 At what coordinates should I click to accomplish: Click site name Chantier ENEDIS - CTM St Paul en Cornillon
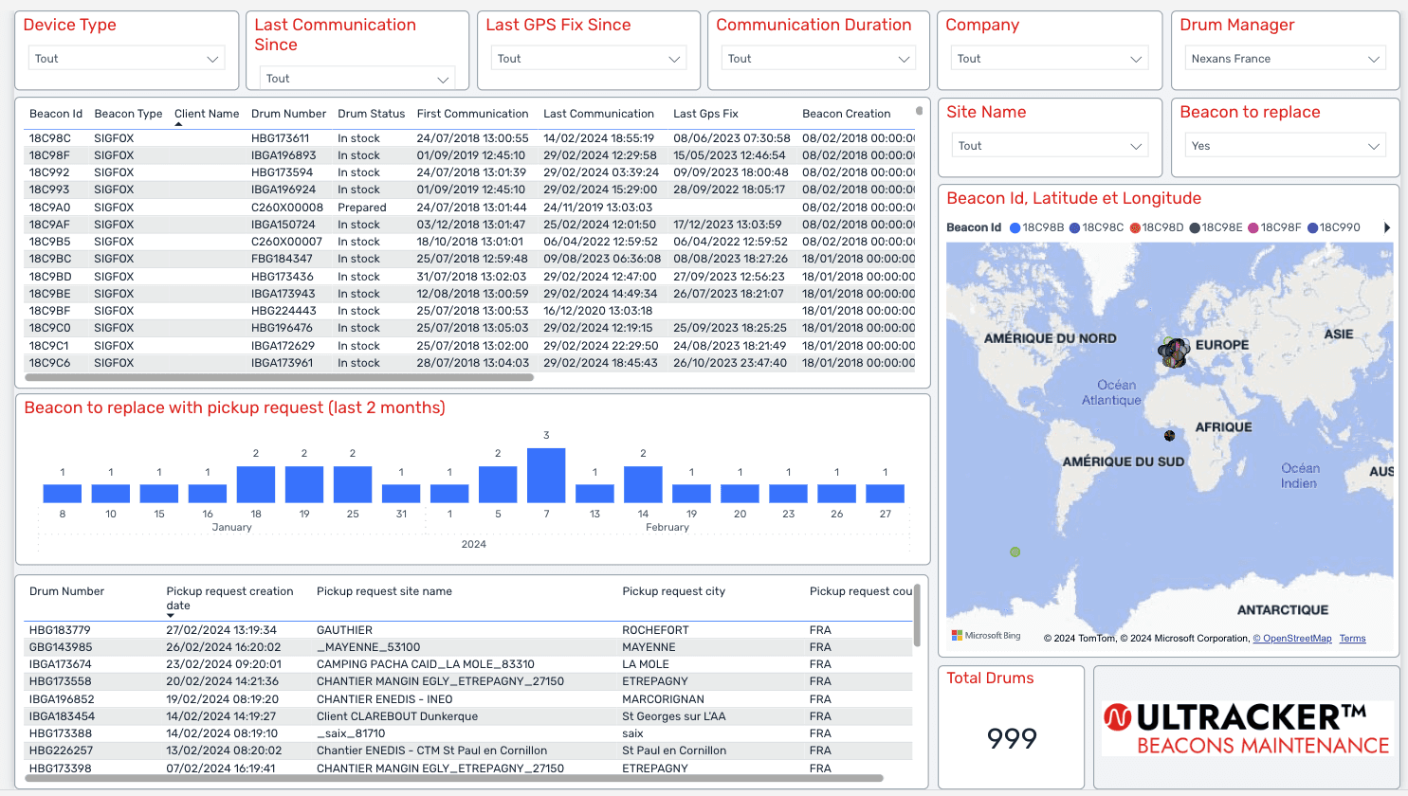click(431, 751)
